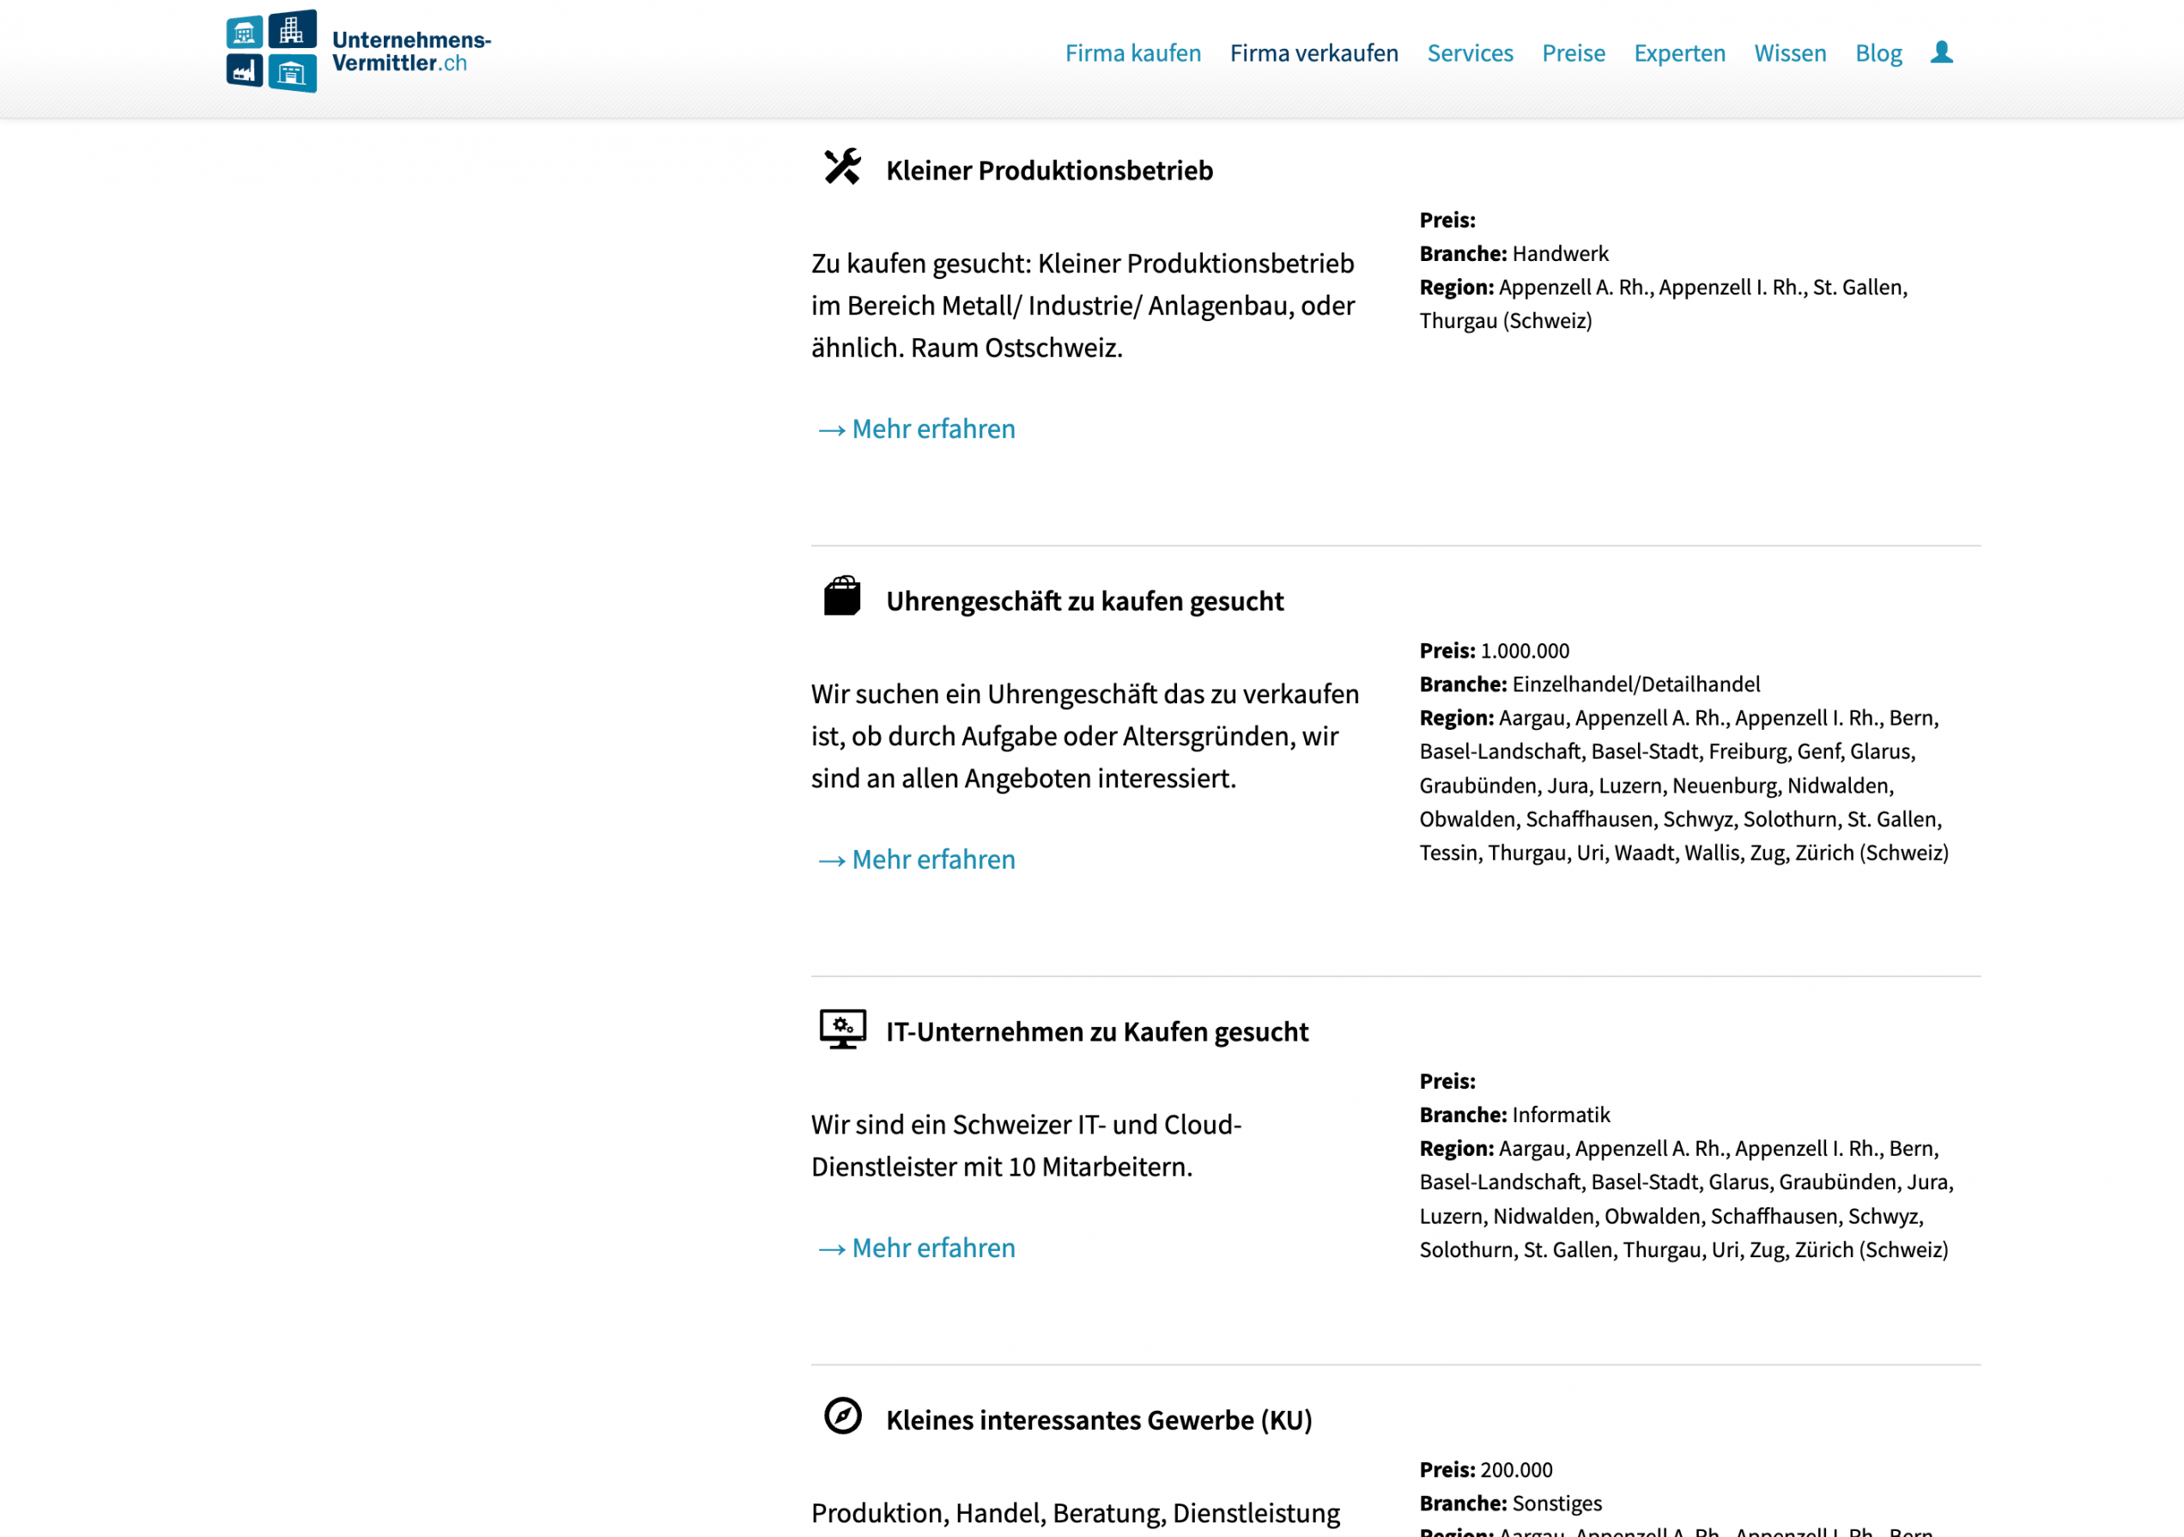The image size is (2184, 1537).
Task: Open the Services navigation item
Action: [x=1470, y=53]
